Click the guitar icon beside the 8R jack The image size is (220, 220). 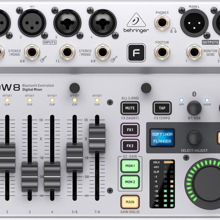click(114, 59)
